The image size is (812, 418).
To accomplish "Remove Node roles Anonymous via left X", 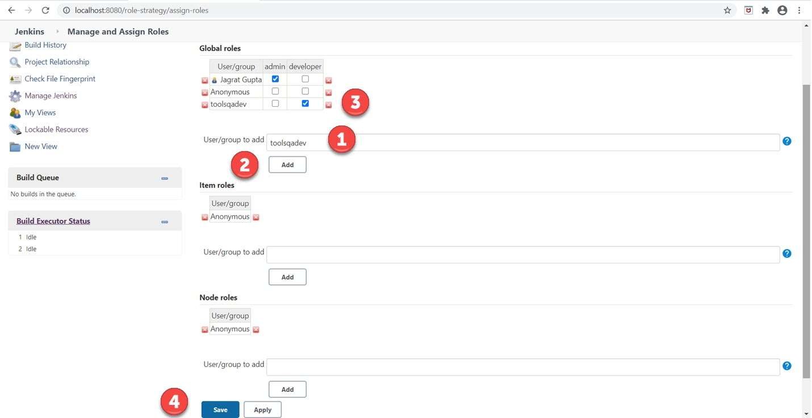I will coord(205,330).
